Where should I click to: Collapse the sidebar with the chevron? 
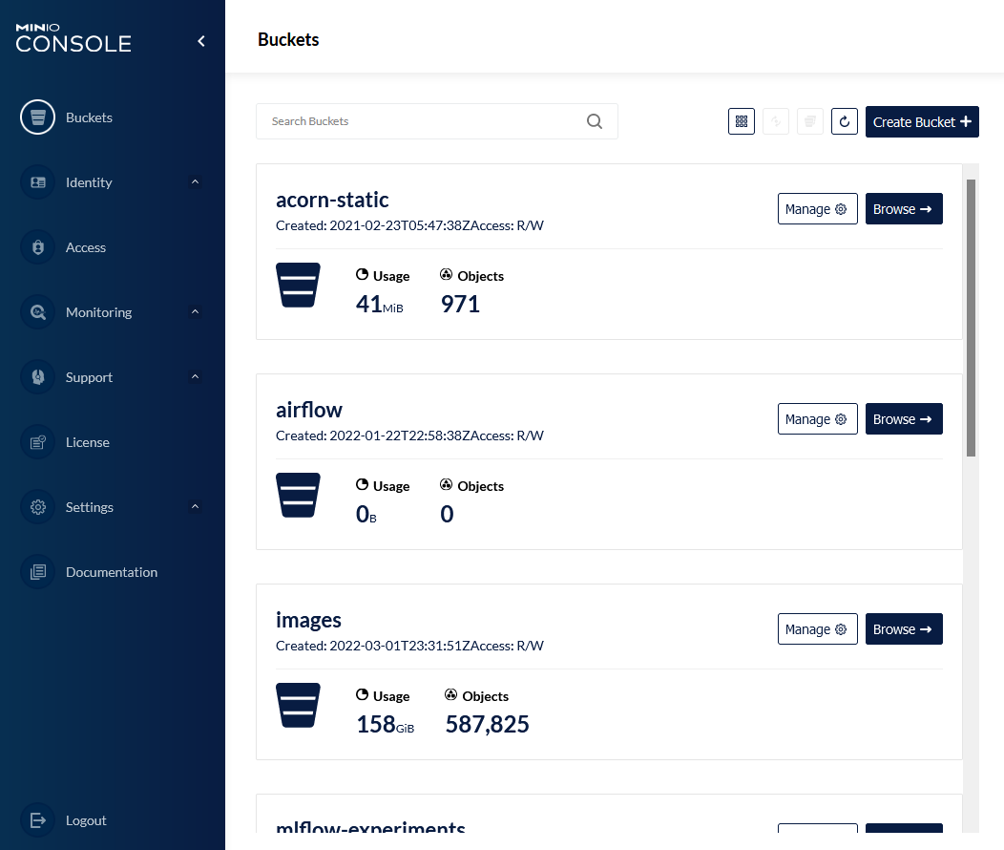coord(201,41)
